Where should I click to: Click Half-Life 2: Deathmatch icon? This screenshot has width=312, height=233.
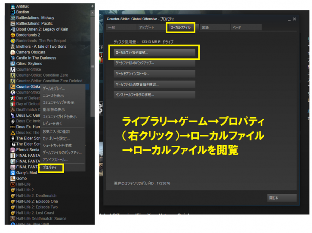13,196
